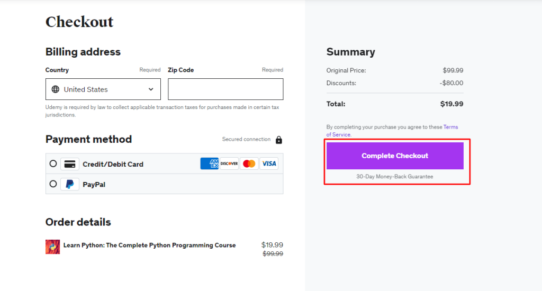Click the Country dropdown chevron arrow
The height and width of the screenshot is (291, 542).
[151, 89]
